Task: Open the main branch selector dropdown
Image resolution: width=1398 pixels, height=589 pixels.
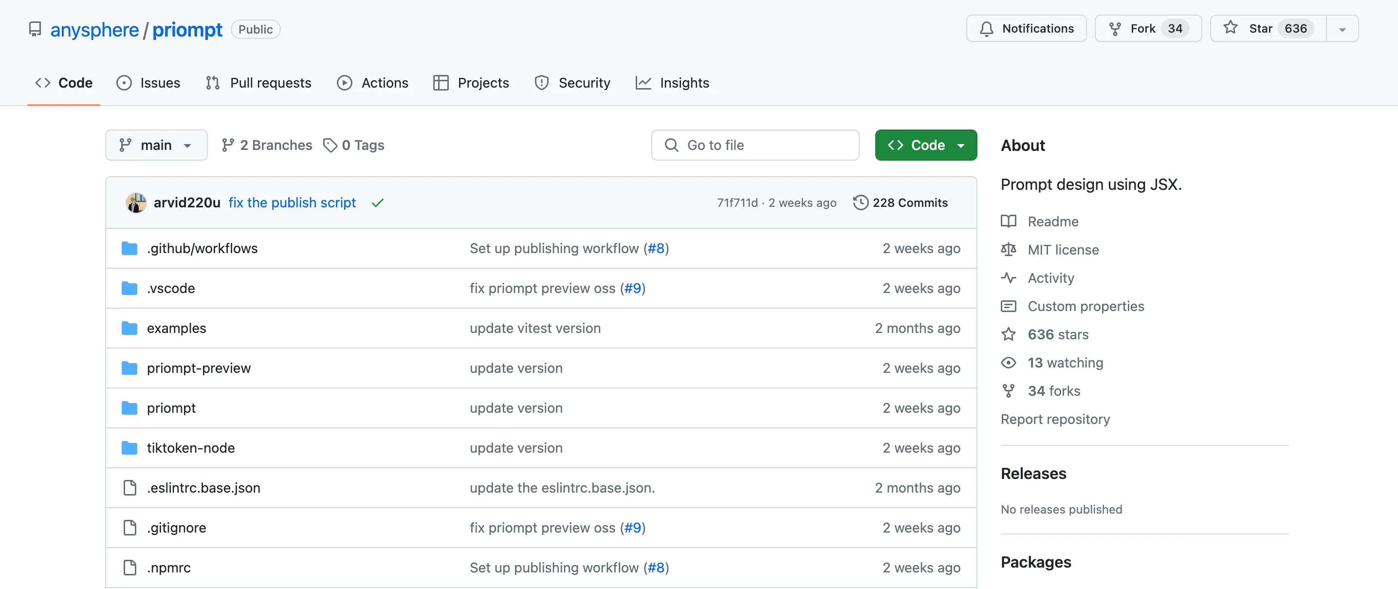Action: point(156,145)
